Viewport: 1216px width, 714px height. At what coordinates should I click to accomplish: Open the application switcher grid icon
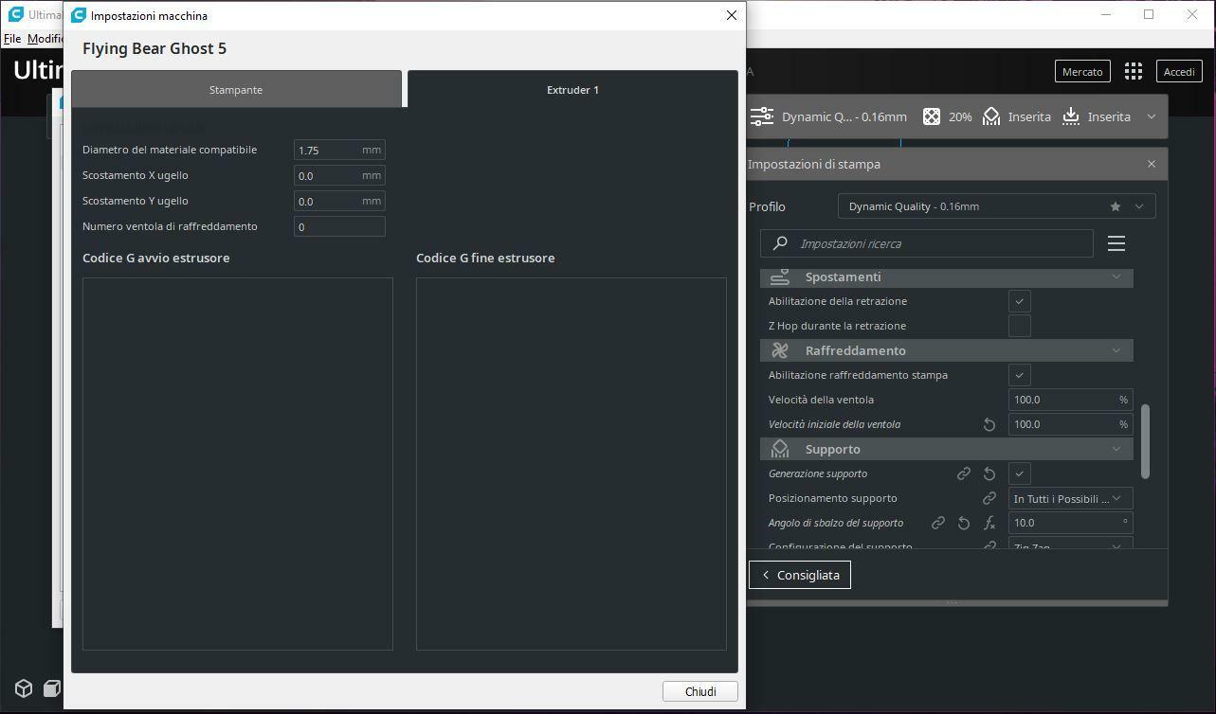tap(1134, 71)
